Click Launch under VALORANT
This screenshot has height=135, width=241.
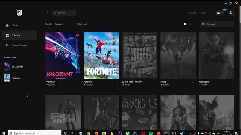click(x=50, y=85)
